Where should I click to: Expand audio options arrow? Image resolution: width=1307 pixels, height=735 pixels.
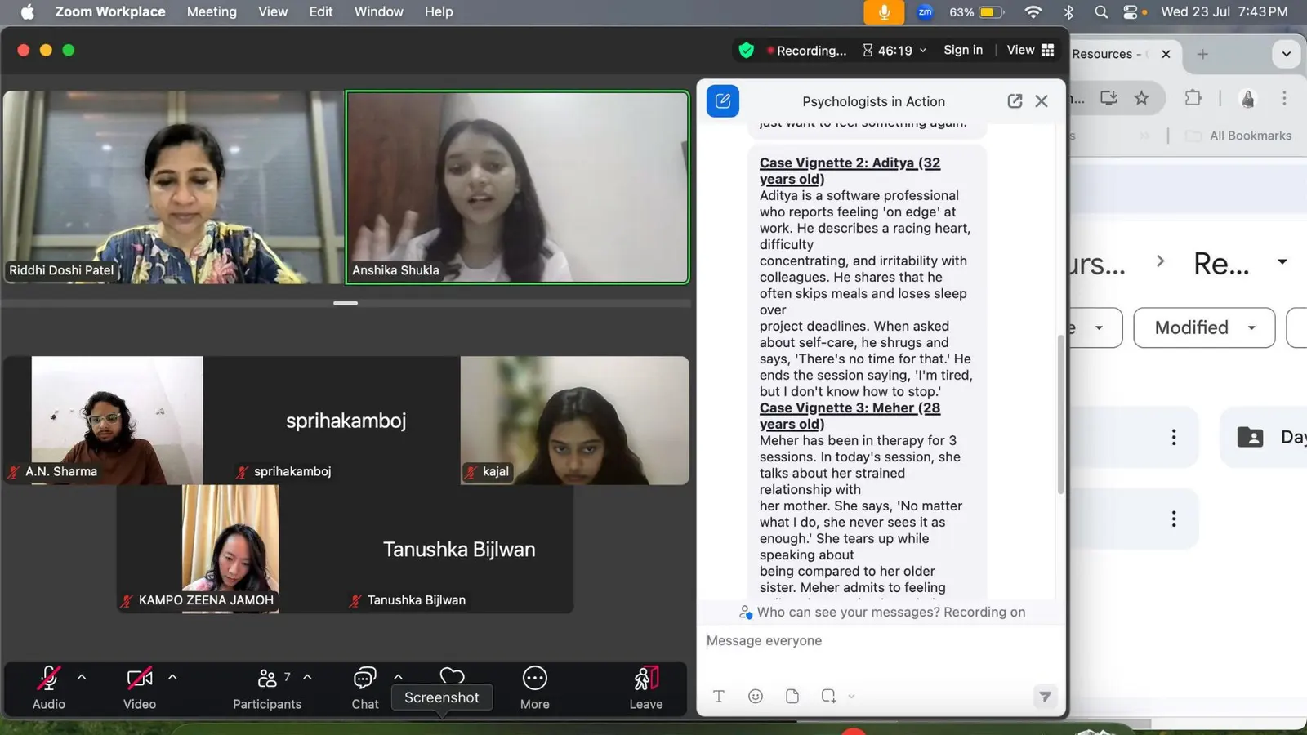[82, 677]
